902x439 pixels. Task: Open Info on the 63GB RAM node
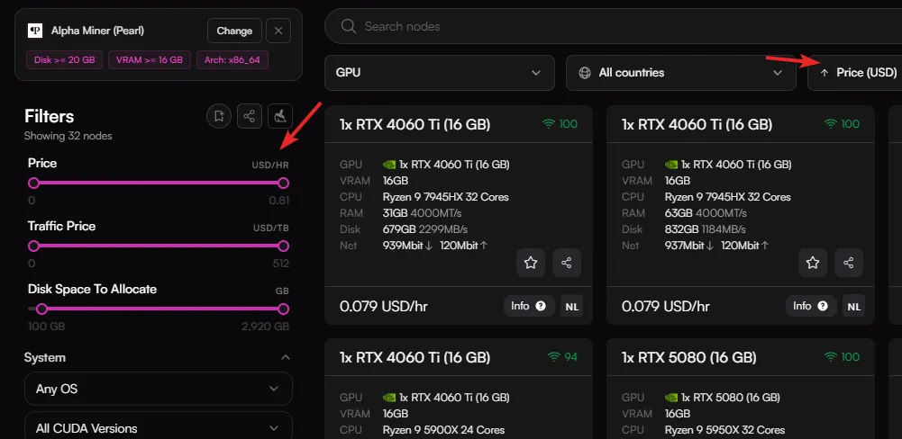point(811,306)
